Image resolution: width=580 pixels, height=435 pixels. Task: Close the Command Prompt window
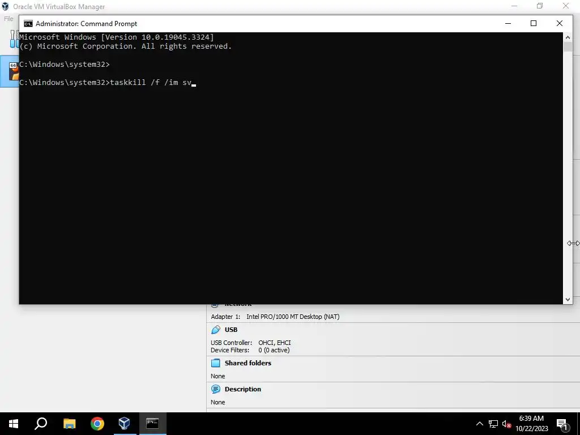click(x=559, y=23)
